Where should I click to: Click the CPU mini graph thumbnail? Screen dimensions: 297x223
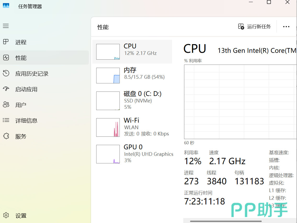[108, 52]
